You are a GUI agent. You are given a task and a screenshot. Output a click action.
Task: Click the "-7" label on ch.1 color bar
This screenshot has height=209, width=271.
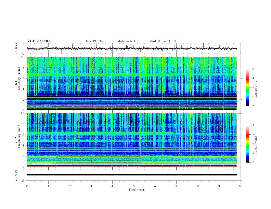[253, 106]
